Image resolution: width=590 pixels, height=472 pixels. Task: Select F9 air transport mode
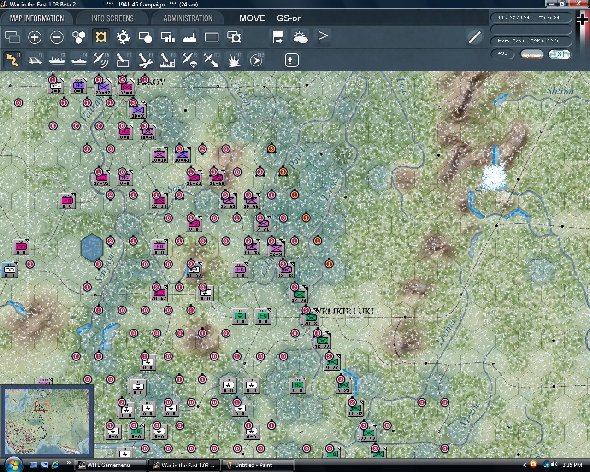[189, 60]
